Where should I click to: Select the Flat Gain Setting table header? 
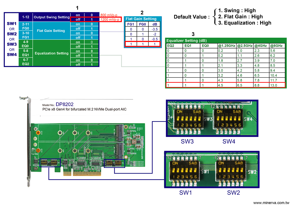[x=141, y=19]
